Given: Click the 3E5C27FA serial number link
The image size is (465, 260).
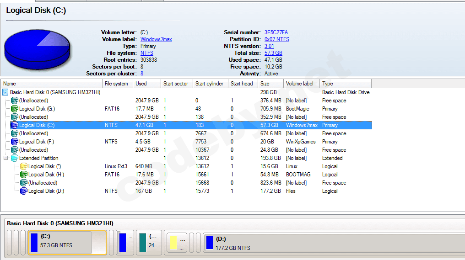Looking at the screenshot, I should (276, 32).
